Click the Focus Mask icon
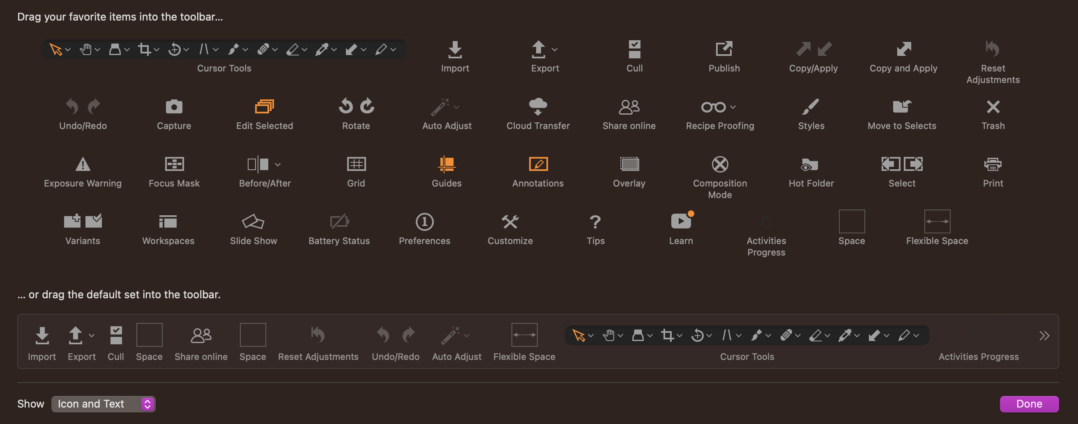Image resolution: width=1078 pixels, height=424 pixels. tap(174, 164)
